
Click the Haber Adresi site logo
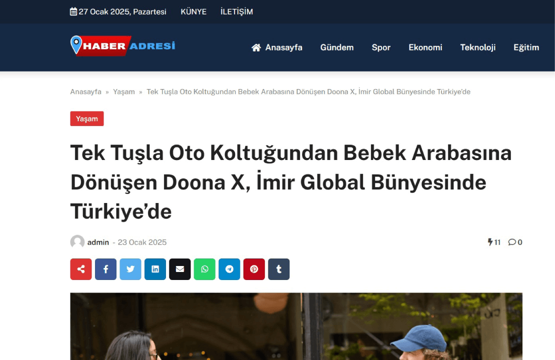tap(123, 45)
